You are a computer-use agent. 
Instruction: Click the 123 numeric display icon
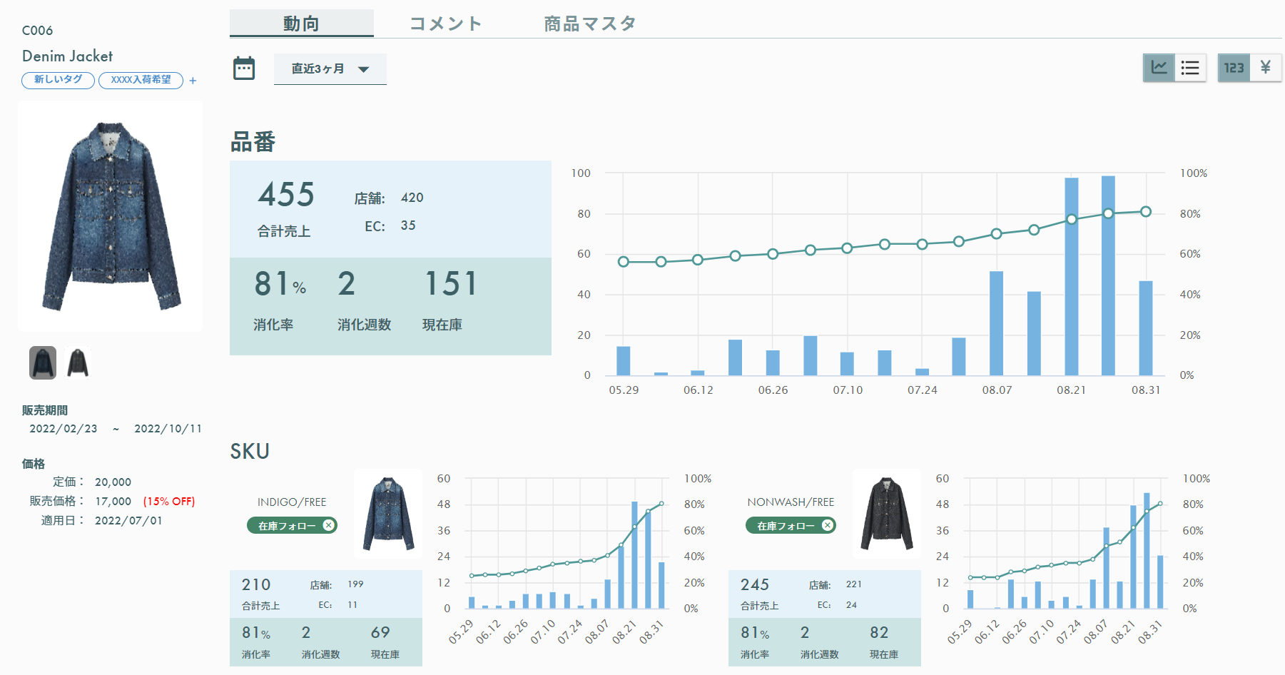(x=1234, y=68)
